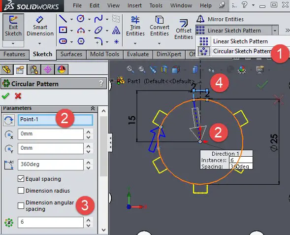Select the Spline sketch tool
Viewport: 290px width, 235px height.
tap(98, 19)
